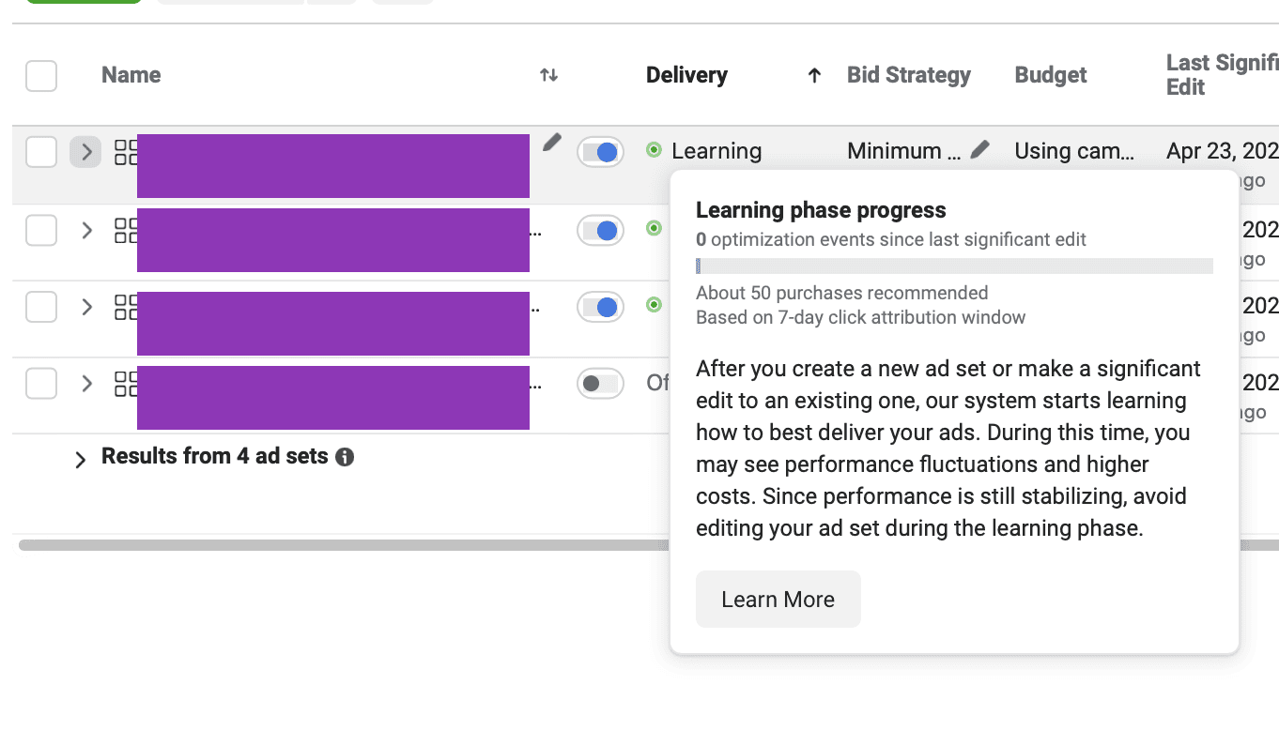This screenshot has width=1279, height=730.
Task: Click the Learning delivery status text
Action: click(717, 151)
